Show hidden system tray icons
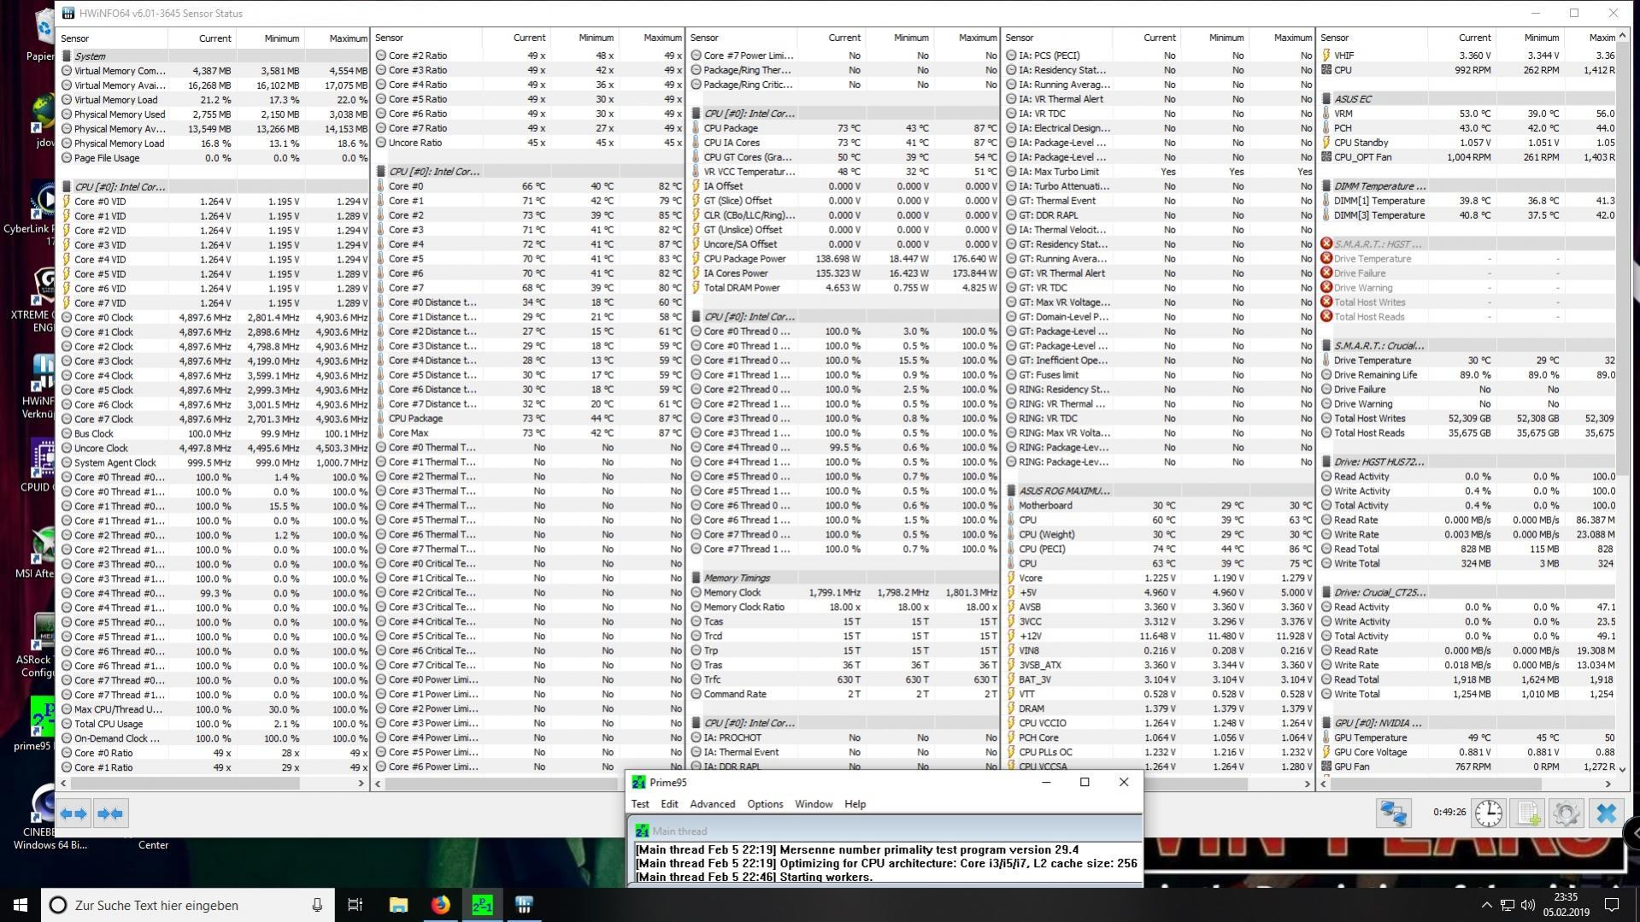Viewport: 1640px width, 922px height. point(1486,905)
